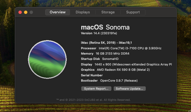Click the grayed-out zoom window button
The width and height of the screenshot is (191, 112).
(31, 12)
